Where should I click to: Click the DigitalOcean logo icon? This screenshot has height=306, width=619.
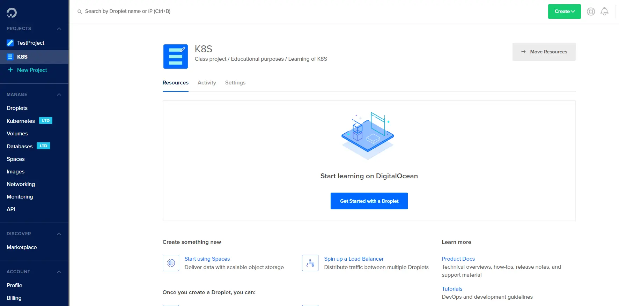pyautogui.click(x=12, y=13)
